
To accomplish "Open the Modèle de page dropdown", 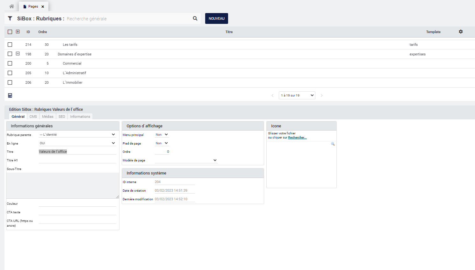I will 186,160.
